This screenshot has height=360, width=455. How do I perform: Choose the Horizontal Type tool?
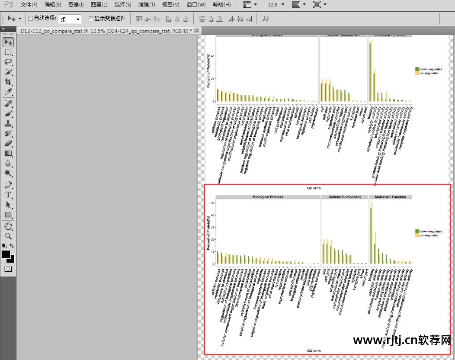[8, 195]
